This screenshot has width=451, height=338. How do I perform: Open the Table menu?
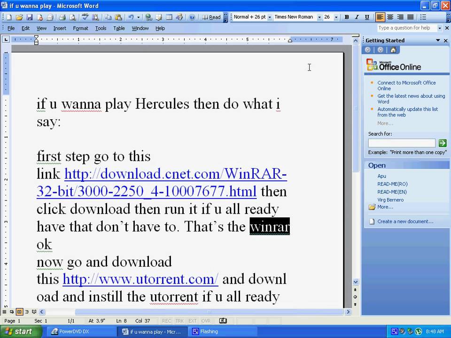pyautogui.click(x=119, y=28)
